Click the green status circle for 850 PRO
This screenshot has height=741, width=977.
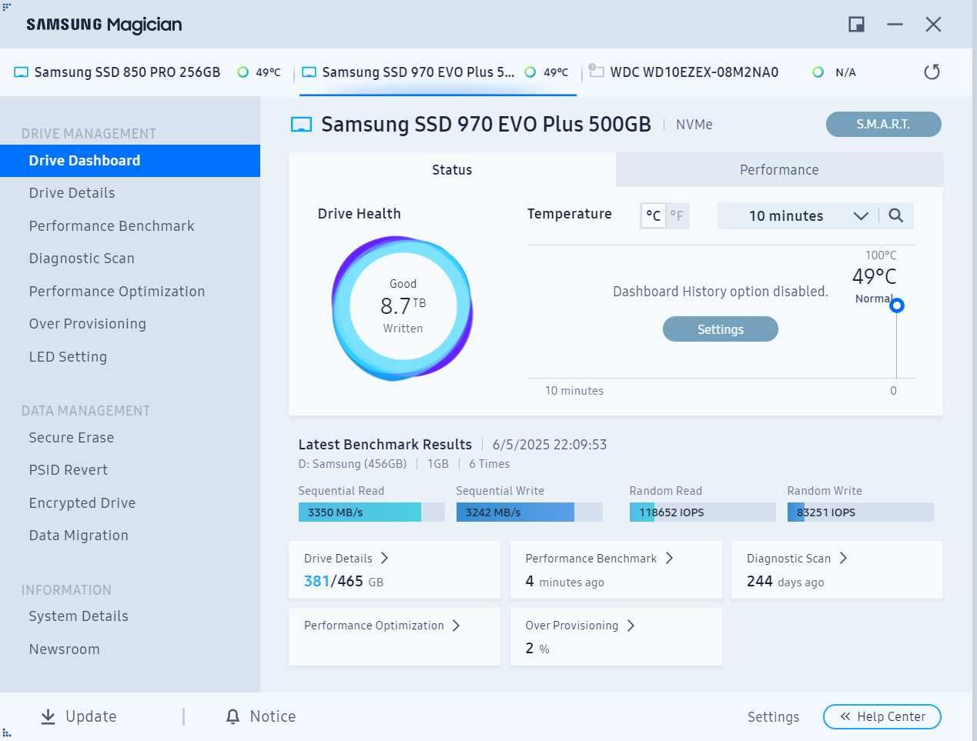click(243, 72)
